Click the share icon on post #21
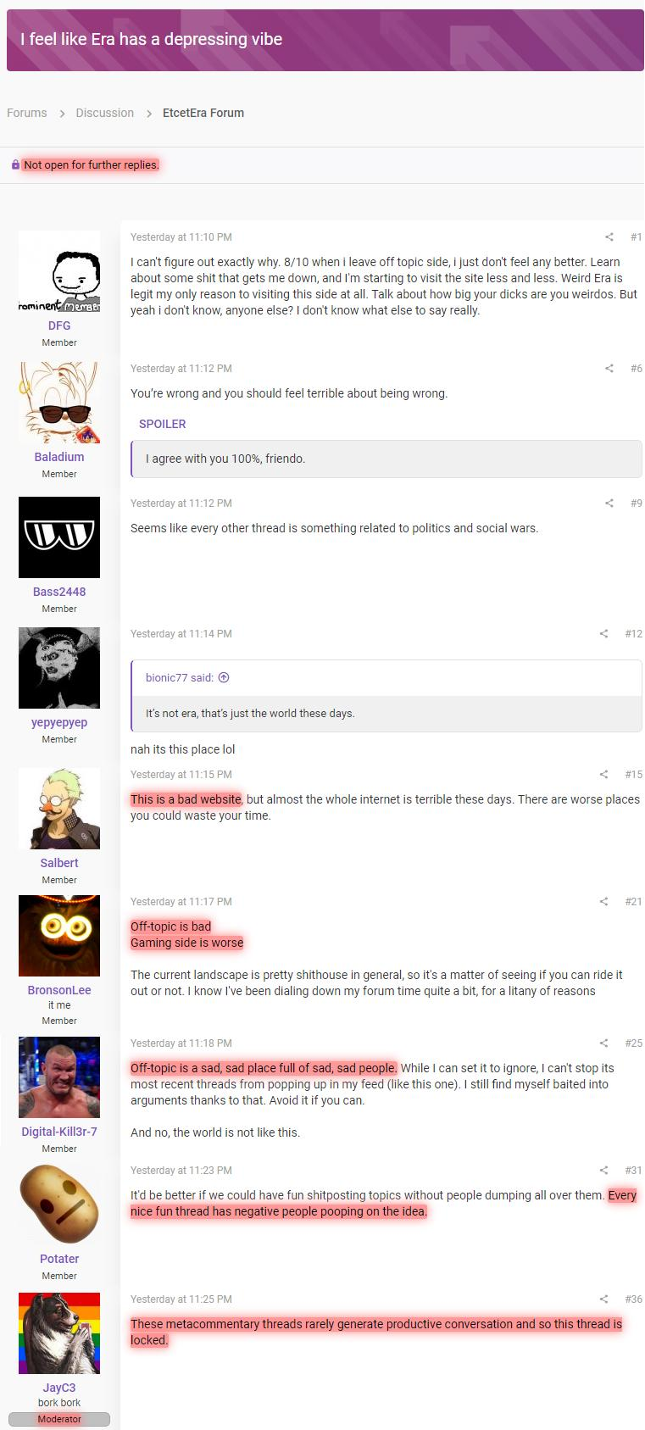The height and width of the screenshot is (1430, 645). click(x=603, y=902)
